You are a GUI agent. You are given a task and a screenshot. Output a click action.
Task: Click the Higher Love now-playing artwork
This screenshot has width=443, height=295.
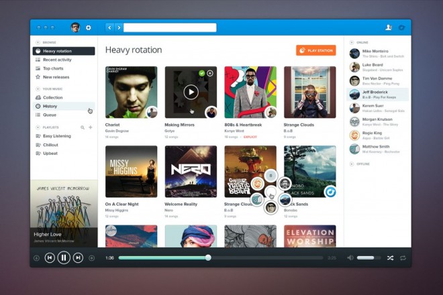(64, 214)
